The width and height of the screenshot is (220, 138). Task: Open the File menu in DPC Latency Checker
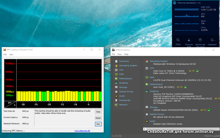(5, 54)
